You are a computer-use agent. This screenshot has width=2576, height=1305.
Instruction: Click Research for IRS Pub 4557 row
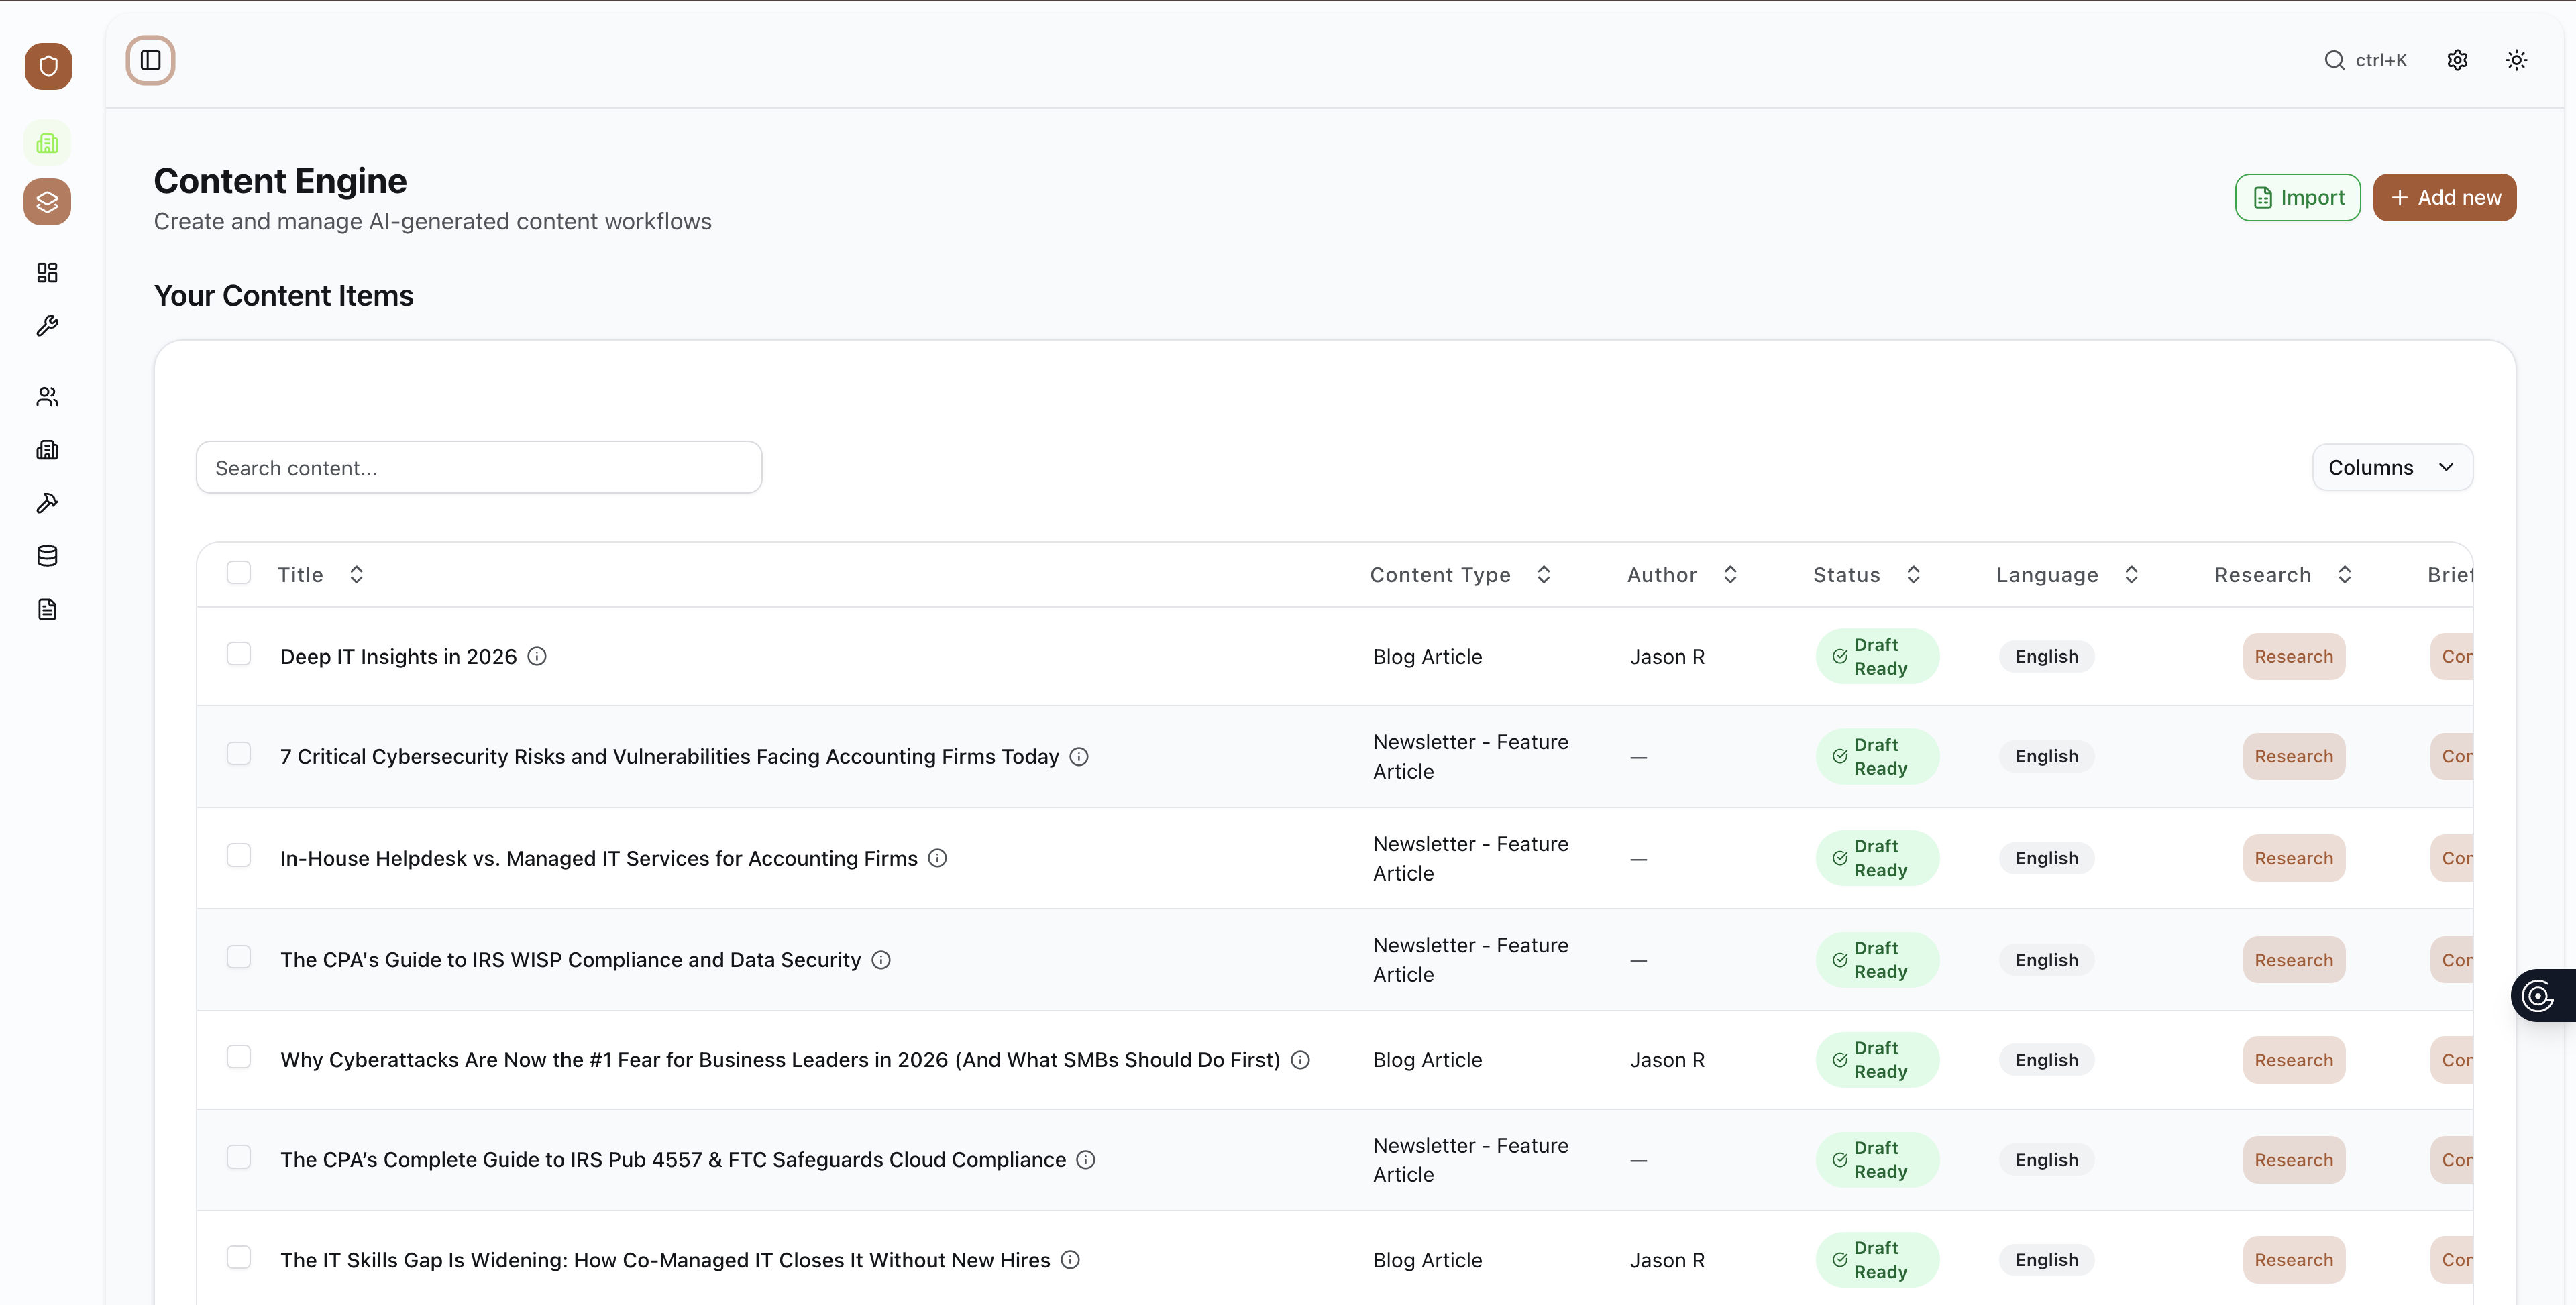[2293, 1160]
